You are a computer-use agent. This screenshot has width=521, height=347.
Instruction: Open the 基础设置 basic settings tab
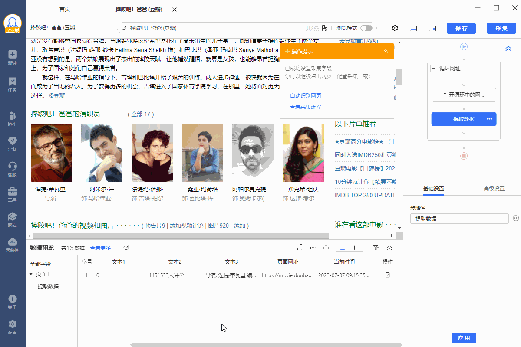tap(433, 189)
